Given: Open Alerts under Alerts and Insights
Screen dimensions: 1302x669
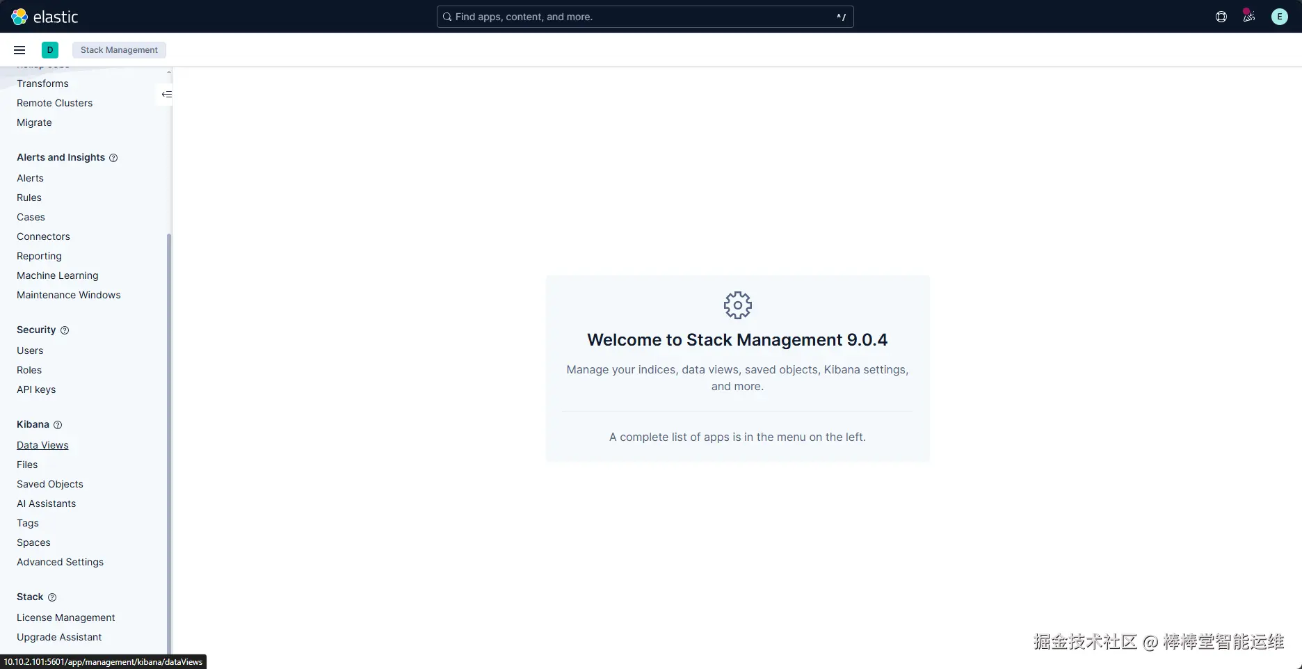Looking at the screenshot, I should tap(30, 178).
